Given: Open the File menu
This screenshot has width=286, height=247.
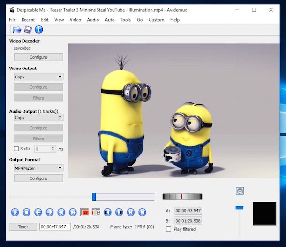Looking at the screenshot, I should pyautogui.click(x=12, y=20).
